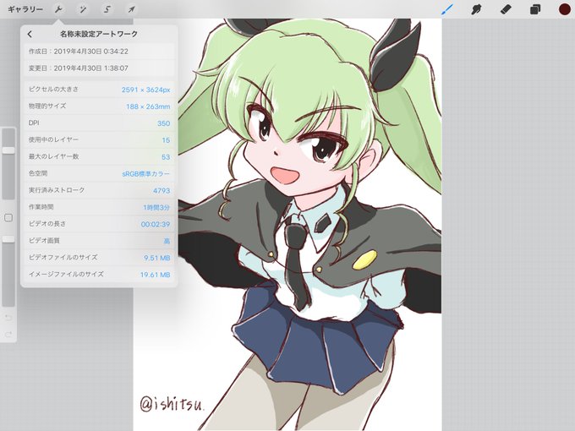The image size is (575, 431).
Task: Select the Brush tool
Action: tap(447, 9)
